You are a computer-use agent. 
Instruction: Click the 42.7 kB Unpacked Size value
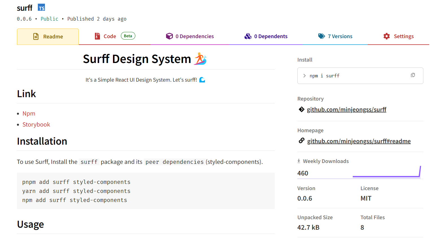tap(308, 227)
